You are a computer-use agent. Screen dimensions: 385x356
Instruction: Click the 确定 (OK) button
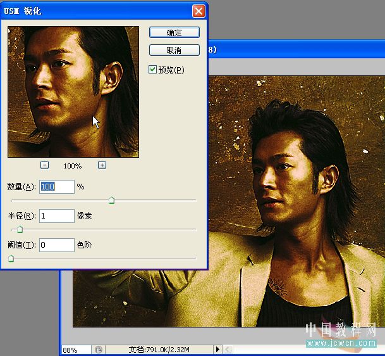click(174, 32)
